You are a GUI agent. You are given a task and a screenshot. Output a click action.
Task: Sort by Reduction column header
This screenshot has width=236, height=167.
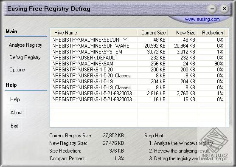(211, 33)
